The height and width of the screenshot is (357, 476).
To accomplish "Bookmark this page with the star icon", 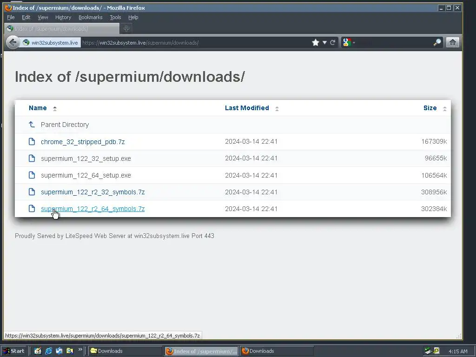I will tap(316, 42).
